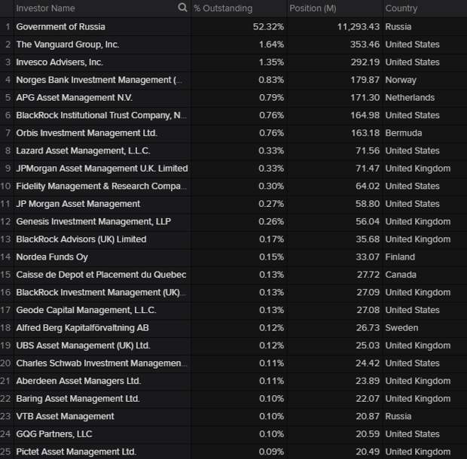Click the 56.04 position value
The width and height of the screenshot is (467, 459).
coord(368,222)
